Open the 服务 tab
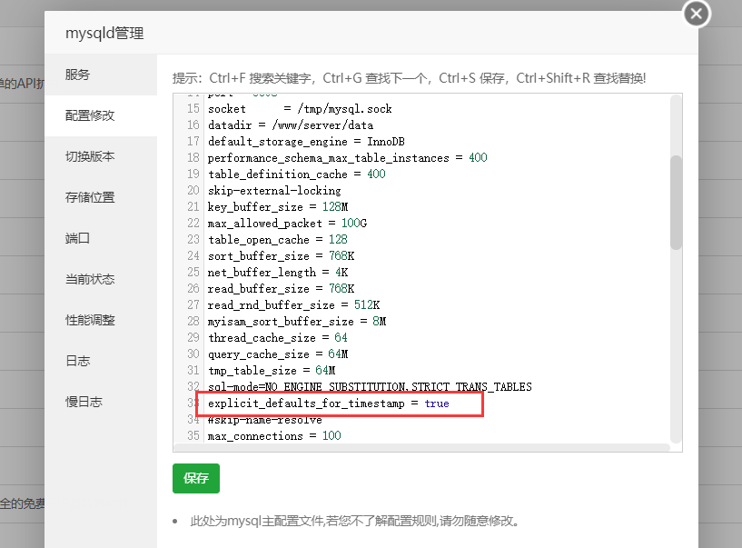Viewport: 742px width, 548px height. click(101, 75)
